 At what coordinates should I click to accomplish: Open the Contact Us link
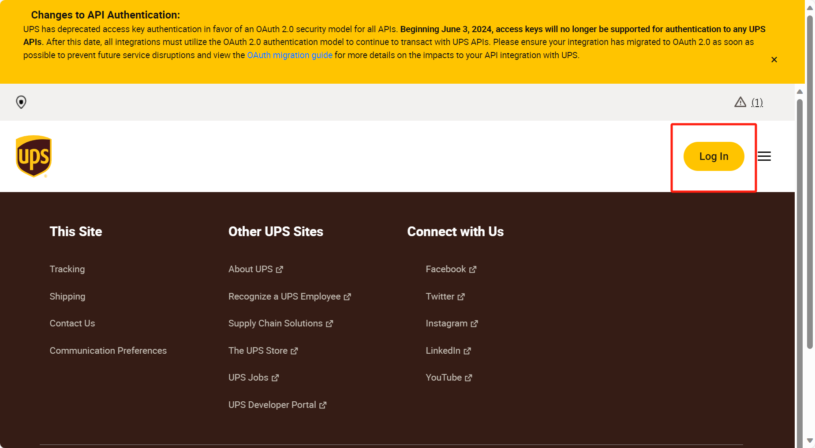point(72,323)
